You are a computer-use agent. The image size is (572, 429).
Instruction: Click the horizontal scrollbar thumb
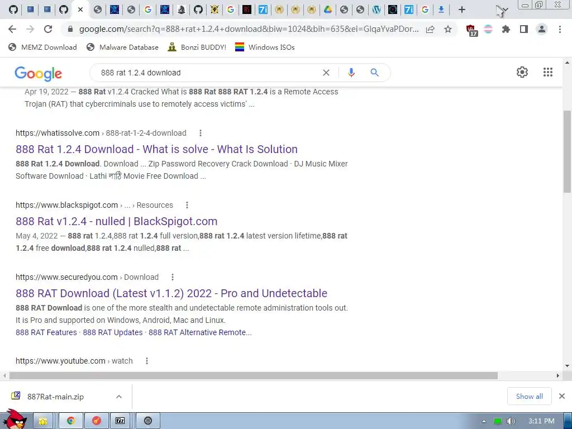[x=254, y=376]
